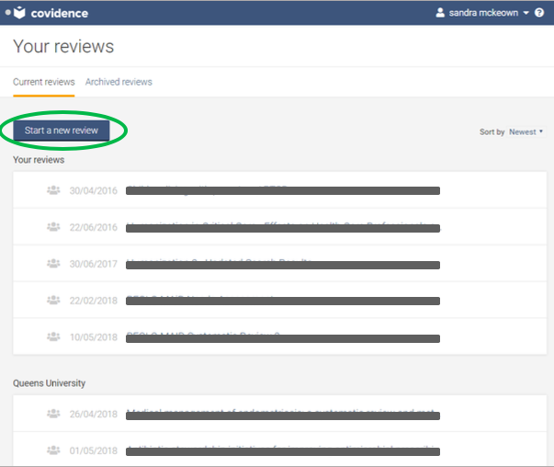Click the user profile icon
Image resolution: width=554 pixels, height=467 pixels.
[x=440, y=13]
